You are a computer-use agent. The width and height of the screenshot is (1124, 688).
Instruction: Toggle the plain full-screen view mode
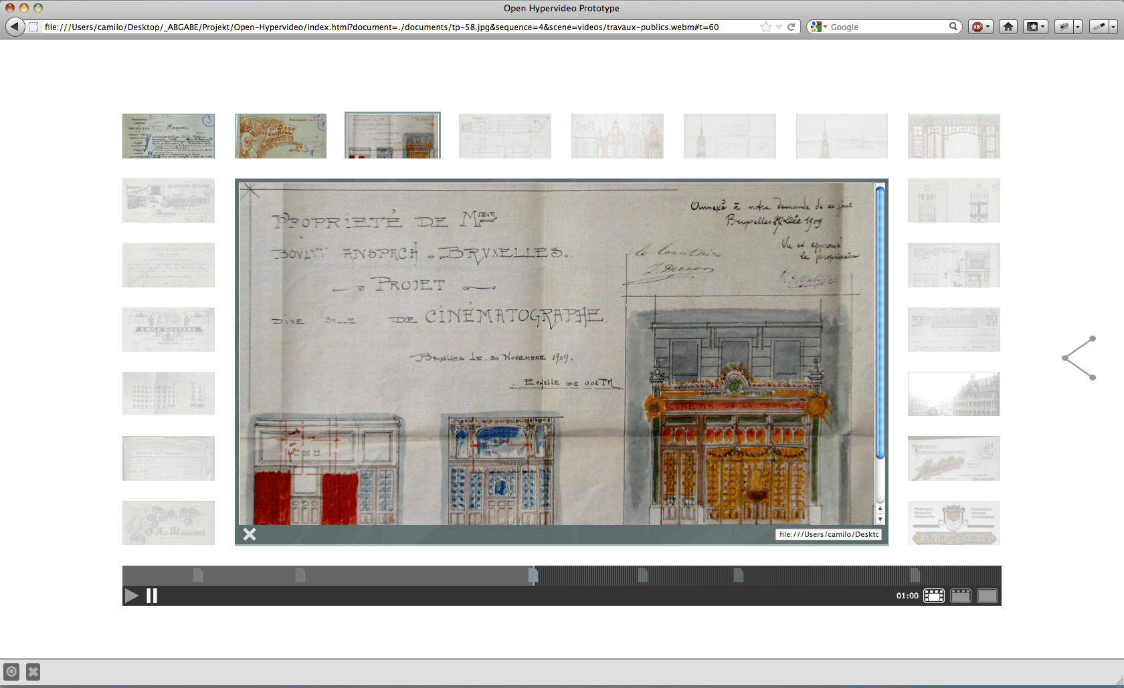[987, 596]
